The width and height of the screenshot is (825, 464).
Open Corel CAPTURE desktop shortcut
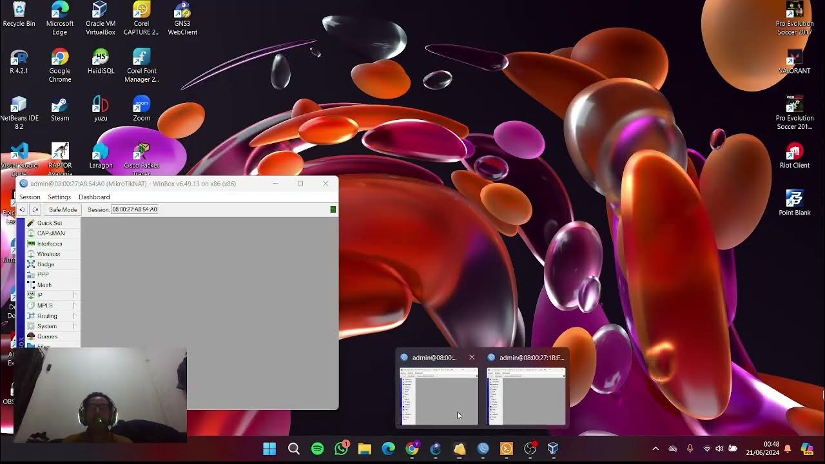point(141,18)
